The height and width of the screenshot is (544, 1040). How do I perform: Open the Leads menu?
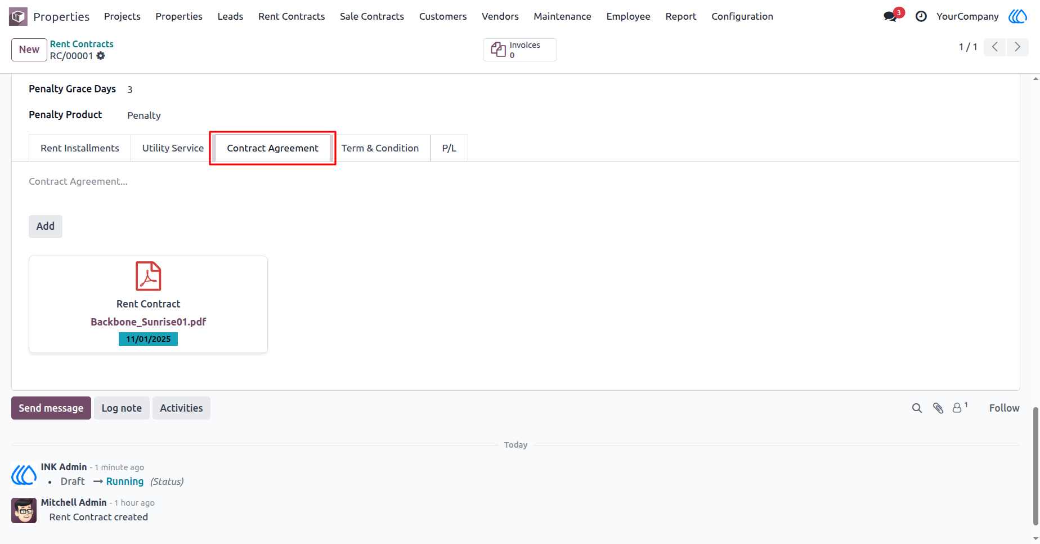(x=230, y=16)
